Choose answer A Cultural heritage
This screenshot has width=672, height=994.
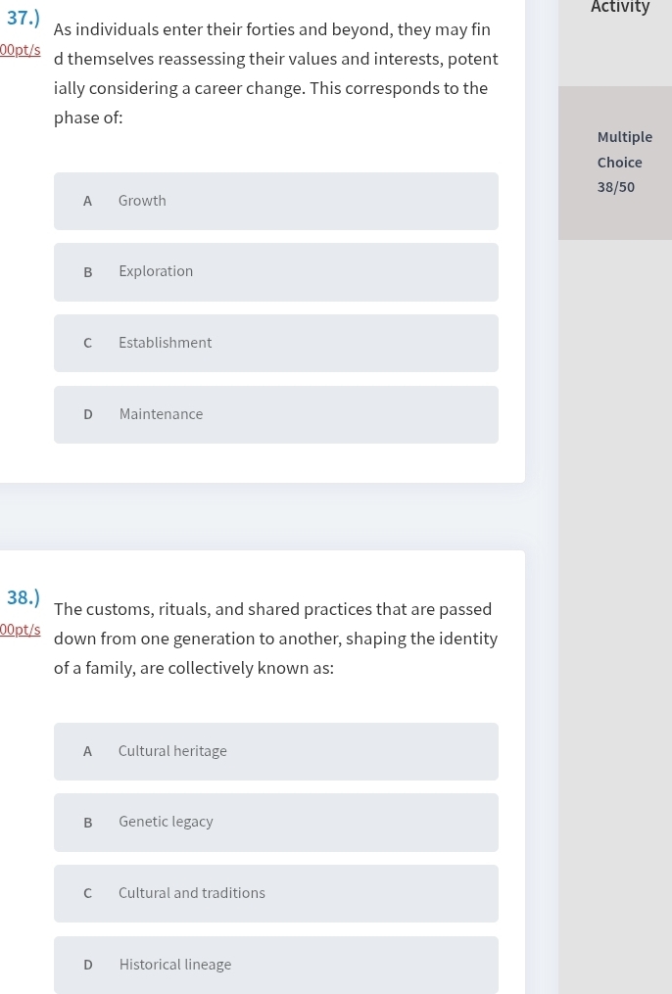pyautogui.click(x=276, y=751)
